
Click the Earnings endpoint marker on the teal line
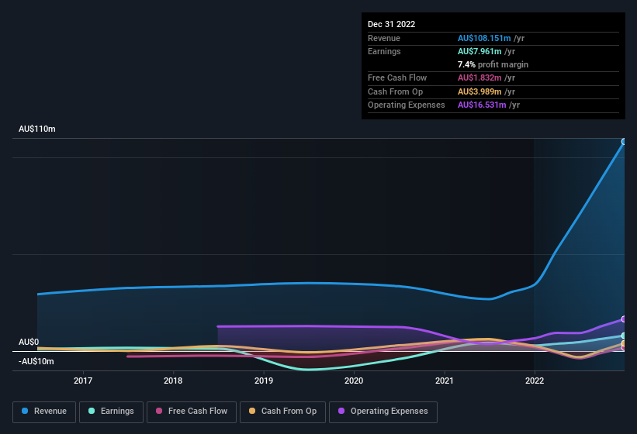click(x=624, y=336)
